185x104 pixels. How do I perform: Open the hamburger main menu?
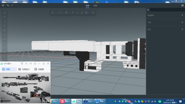pos(3,5)
